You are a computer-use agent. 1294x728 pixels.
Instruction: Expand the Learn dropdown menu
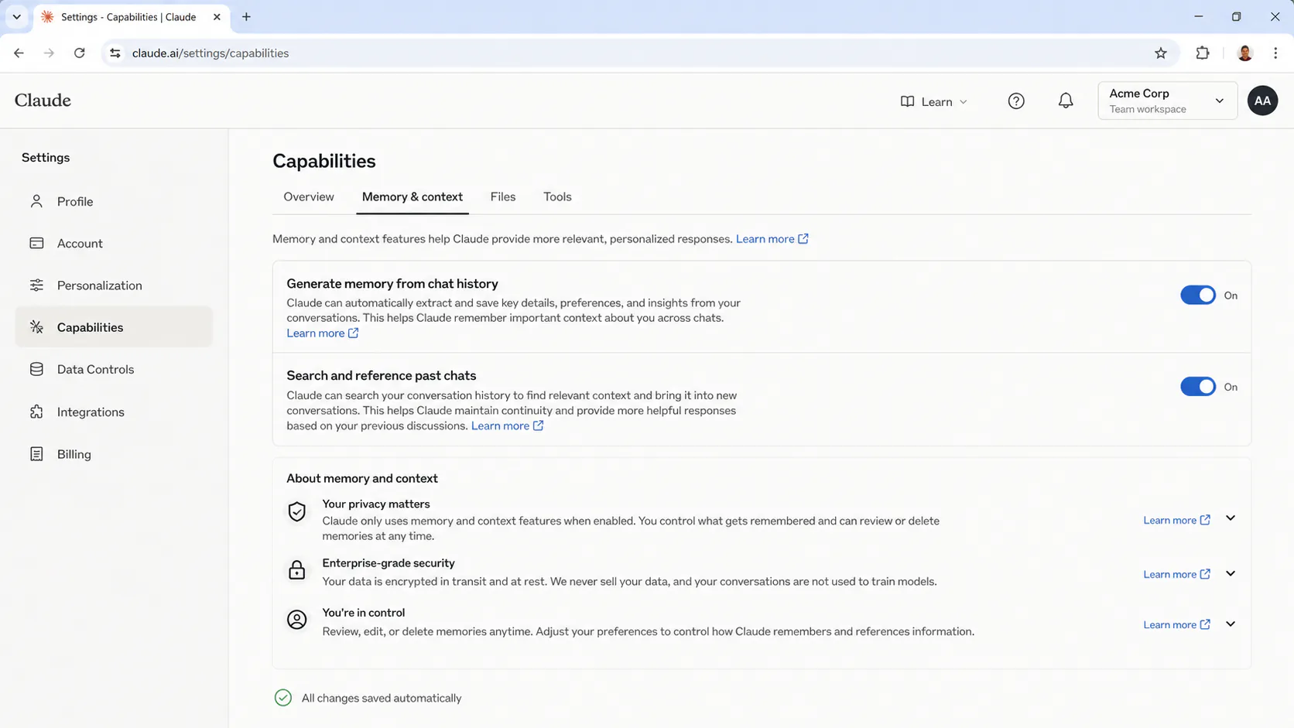click(x=934, y=101)
